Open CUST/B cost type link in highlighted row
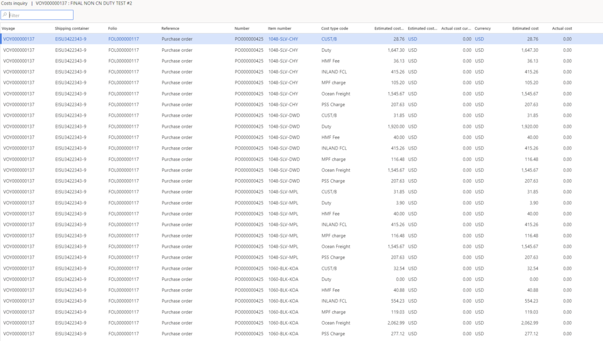Viewport: 603px width, 341px height. point(329,39)
